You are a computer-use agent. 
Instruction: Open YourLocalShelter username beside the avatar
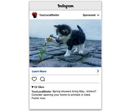[x=49, y=15]
